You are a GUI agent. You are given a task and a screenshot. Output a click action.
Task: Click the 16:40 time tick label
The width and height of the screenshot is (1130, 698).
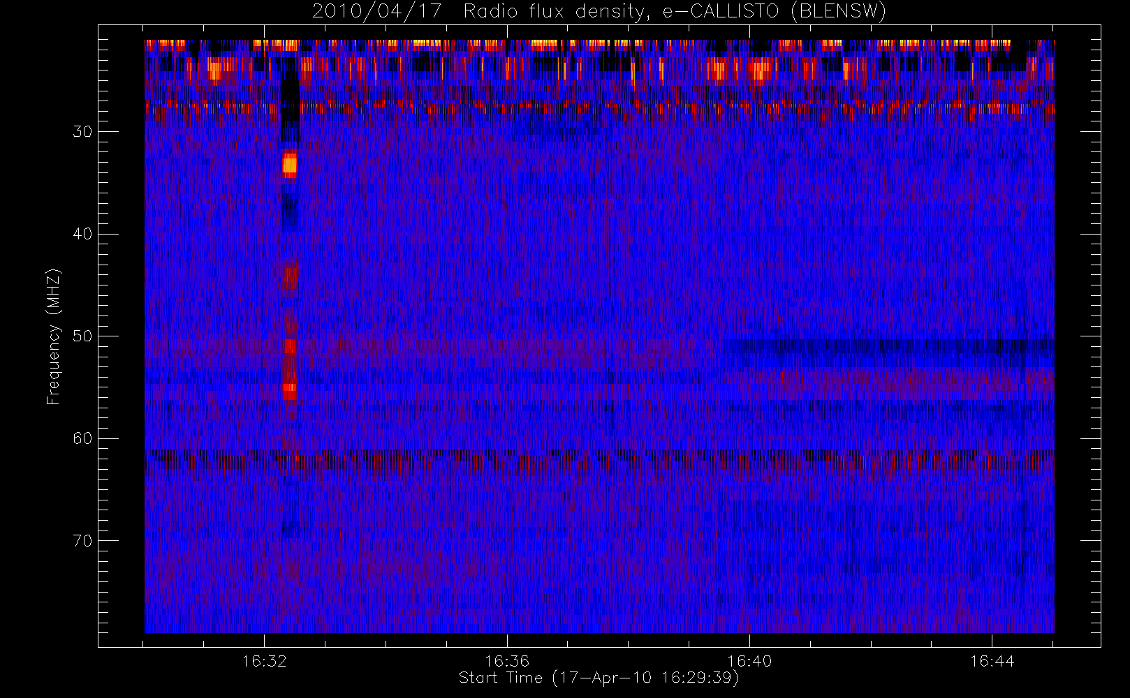pos(749,661)
